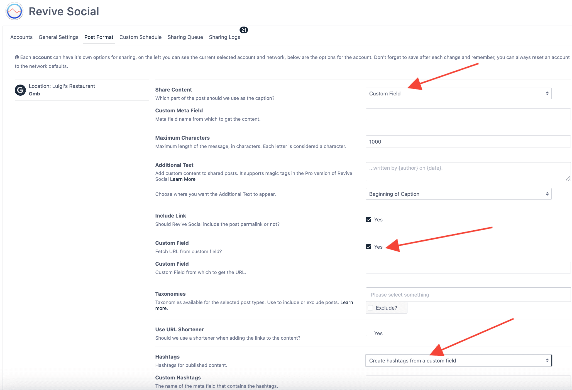Open the Sharing Queue tab
Viewport: 572px width, 390px height.
[185, 37]
